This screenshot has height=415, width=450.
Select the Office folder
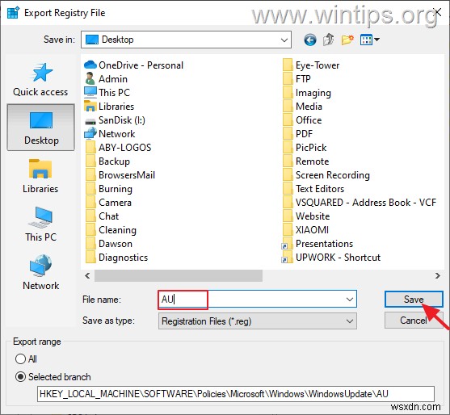(302, 120)
